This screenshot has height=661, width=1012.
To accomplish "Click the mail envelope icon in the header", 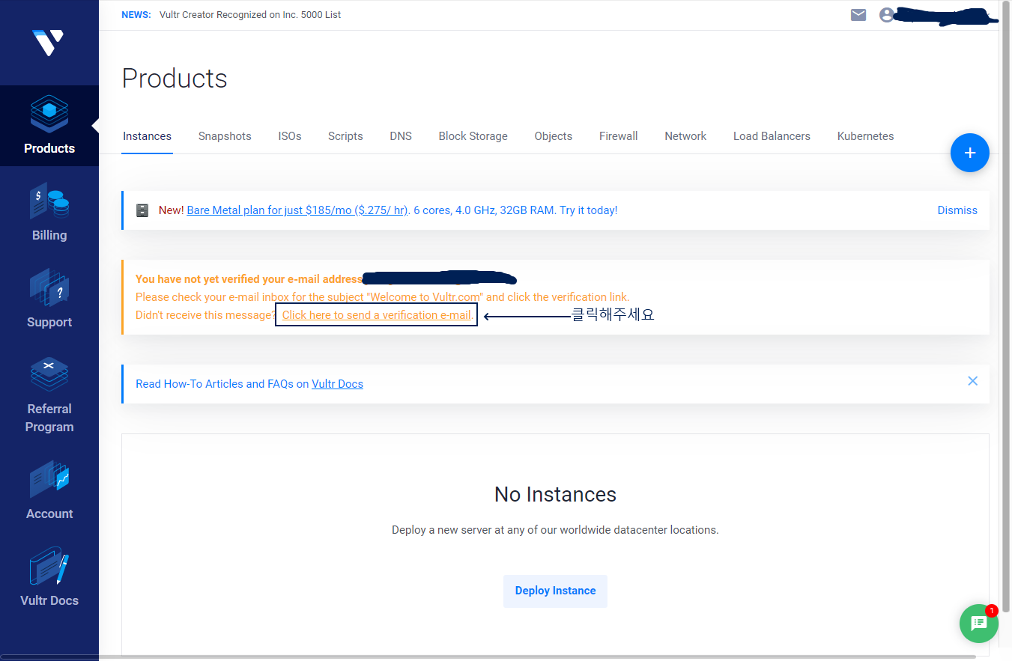I will [x=858, y=15].
